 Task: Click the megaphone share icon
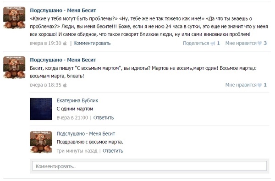click(x=213, y=44)
